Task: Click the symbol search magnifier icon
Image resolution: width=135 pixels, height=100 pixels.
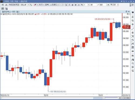Action: pos(31,5)
